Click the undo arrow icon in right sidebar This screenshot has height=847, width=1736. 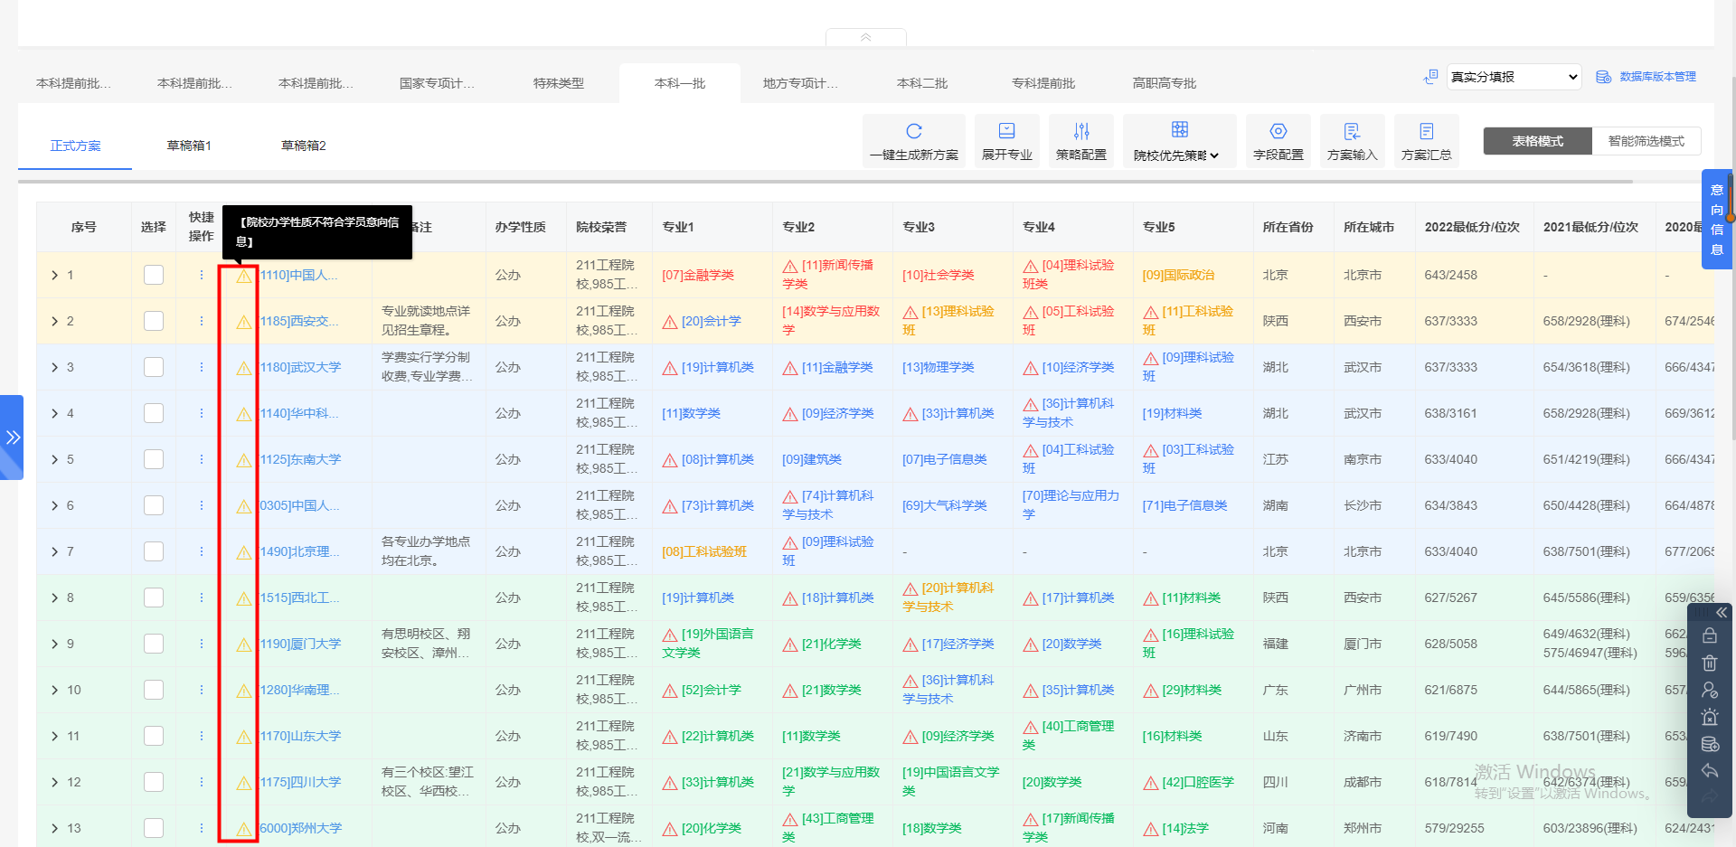point(1710,771)
